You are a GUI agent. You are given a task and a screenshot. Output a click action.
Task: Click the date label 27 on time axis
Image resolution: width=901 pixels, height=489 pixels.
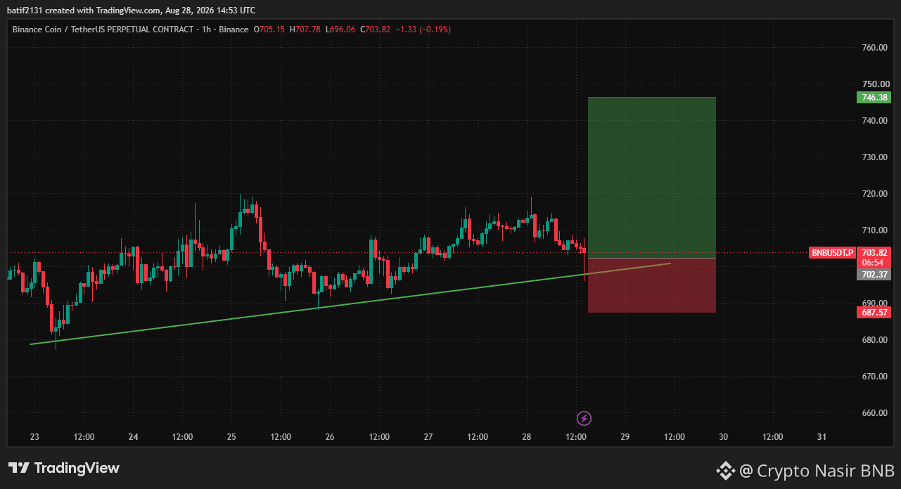tap(428, 437)
